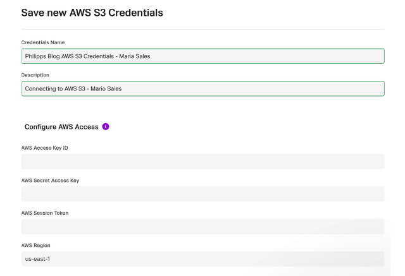Click the divider line under the page title
405x276 pixels.
tap(202, 30)
